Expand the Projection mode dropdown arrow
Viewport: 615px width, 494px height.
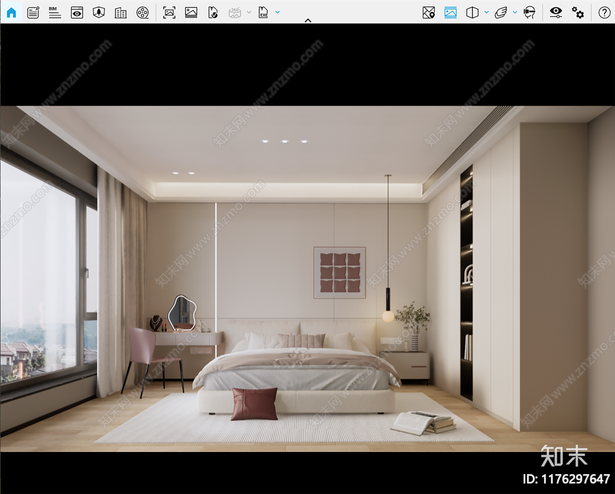click(487, 12)
